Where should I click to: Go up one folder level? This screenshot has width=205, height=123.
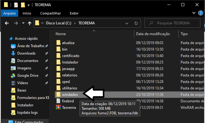pyautogui.click(x=30, y=23)
